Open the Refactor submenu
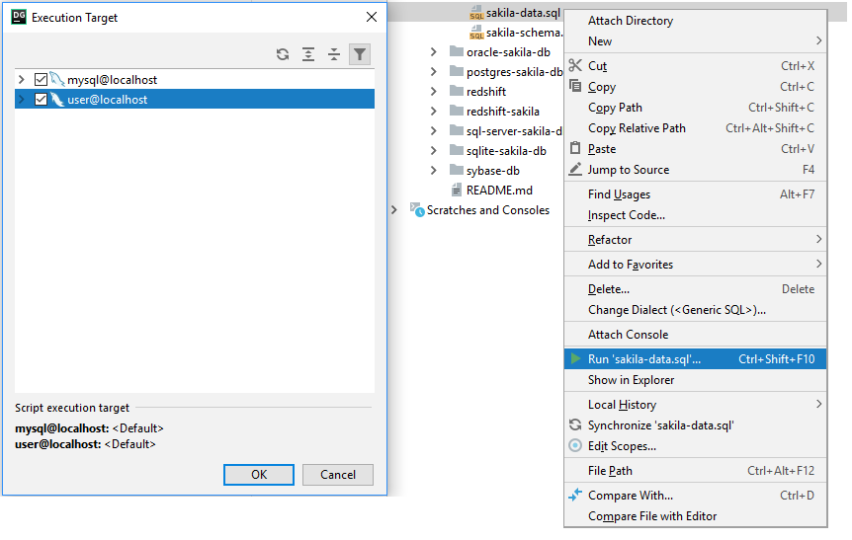Screen dimensions: 852x540 pos(696,239)
